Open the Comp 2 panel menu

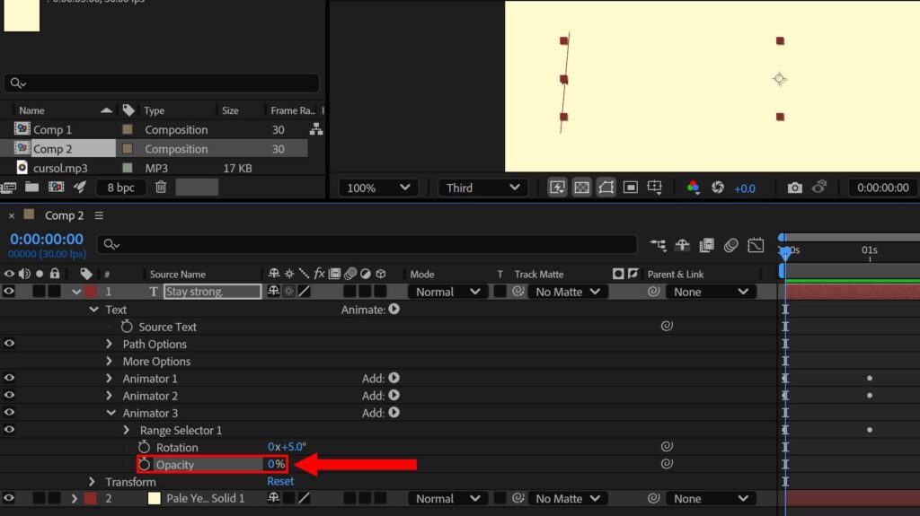tap(99, 215)
